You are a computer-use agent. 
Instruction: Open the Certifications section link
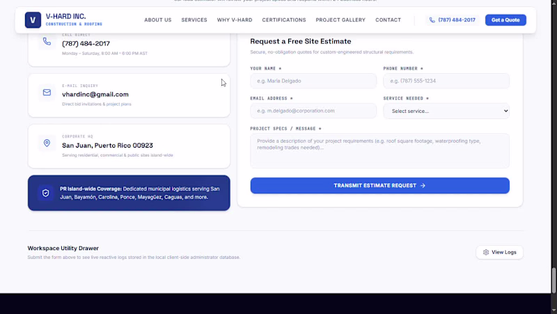284,20
